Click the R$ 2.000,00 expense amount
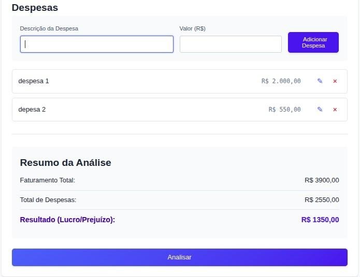The height and width of the screenshot is (277, 360). point(281,81)
